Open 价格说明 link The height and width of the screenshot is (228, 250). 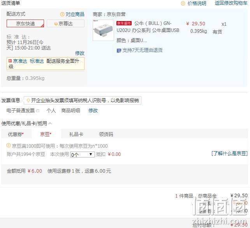[x=197, y=4]
